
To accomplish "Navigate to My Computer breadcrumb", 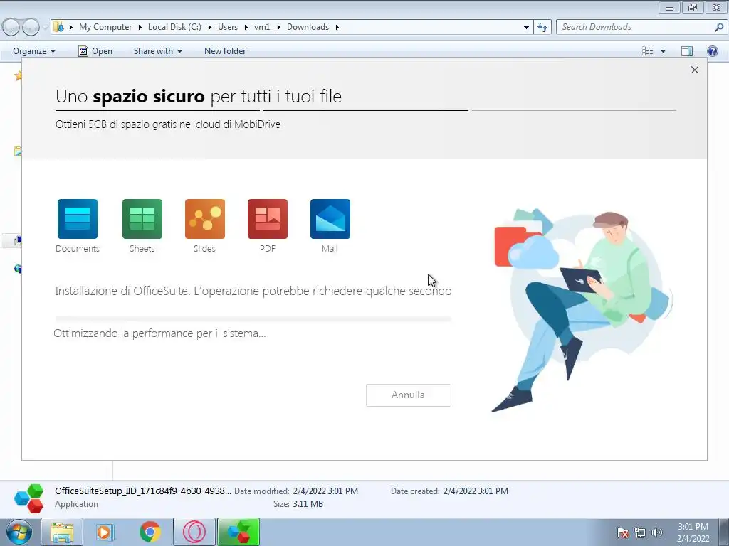I will click(105, 27).
